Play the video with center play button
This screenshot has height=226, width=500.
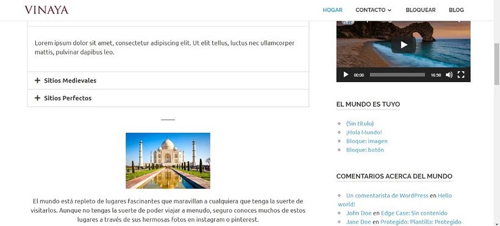tap(404, 45)
